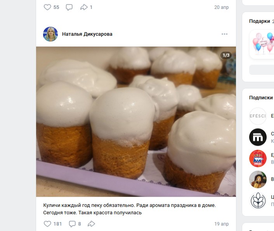Screen dimensions: 274x231
Task: Open the 19 апр post date link
Action: coord(222,224)
